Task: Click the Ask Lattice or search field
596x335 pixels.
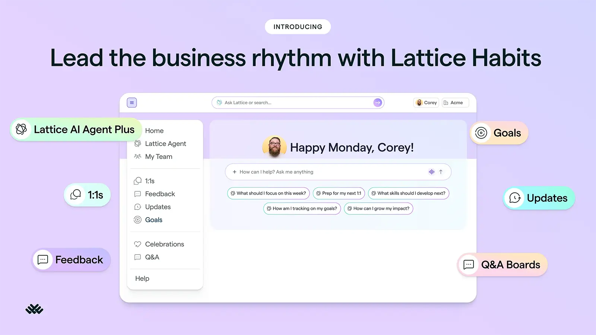Action: 298,103
